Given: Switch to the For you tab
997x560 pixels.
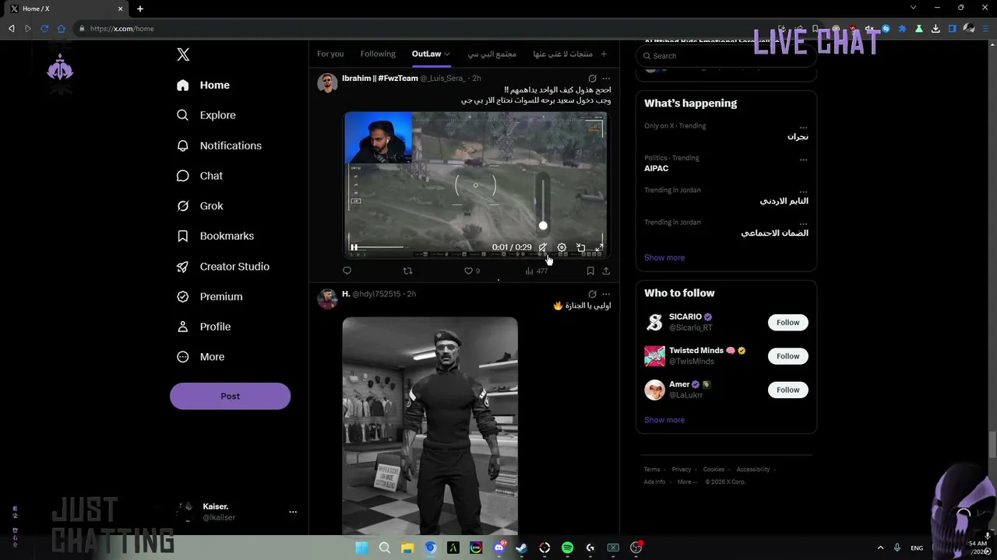Looking at the screenshot, I should pyautogui.click(x=330, y=54).
